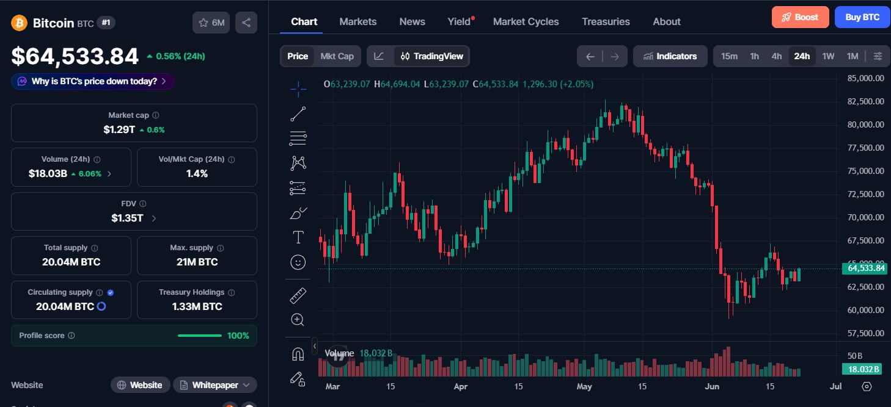Open the Chart tab
This screenshot has width=891, height=407.
(304, 21)
